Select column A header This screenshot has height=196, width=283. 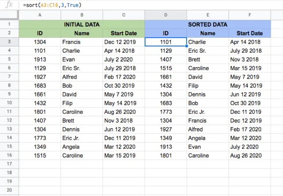[40, 15]
